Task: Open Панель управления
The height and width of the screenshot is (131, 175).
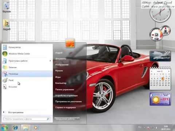Action: (x=65, y=90)
